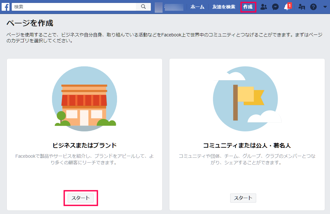Select the 作成 menu item
Screen dimensions: 330x214
coord(248,7)
